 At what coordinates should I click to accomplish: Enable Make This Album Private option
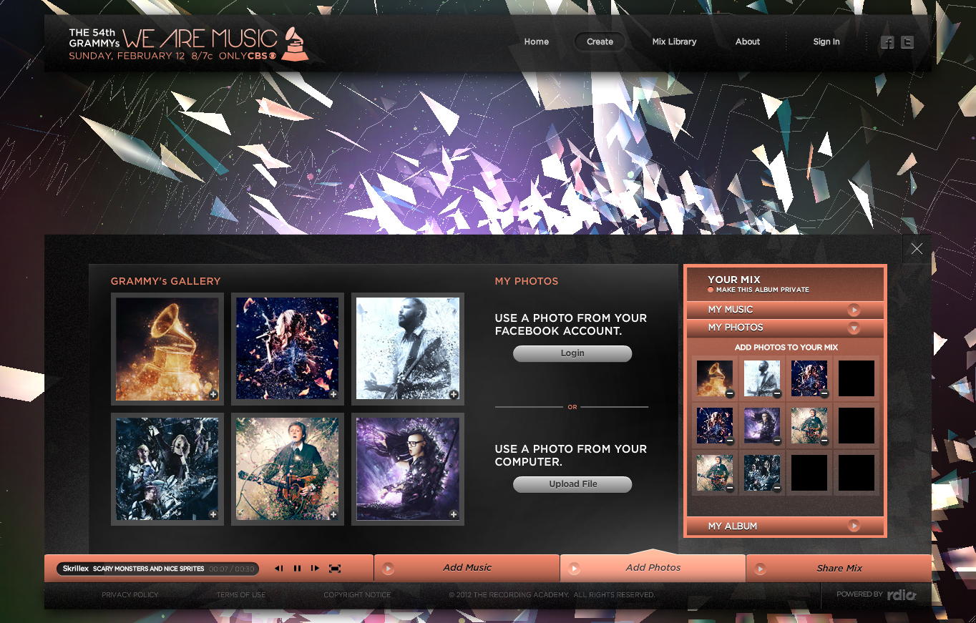[711, 290]
